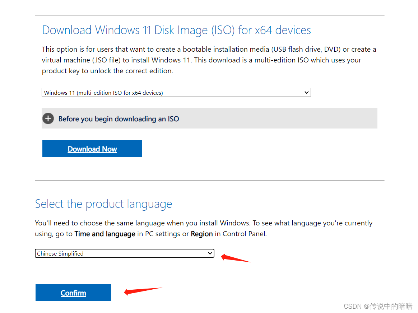Click the Confirm button
This screenshot has height=313, width=418.
(x=73, y=292)
